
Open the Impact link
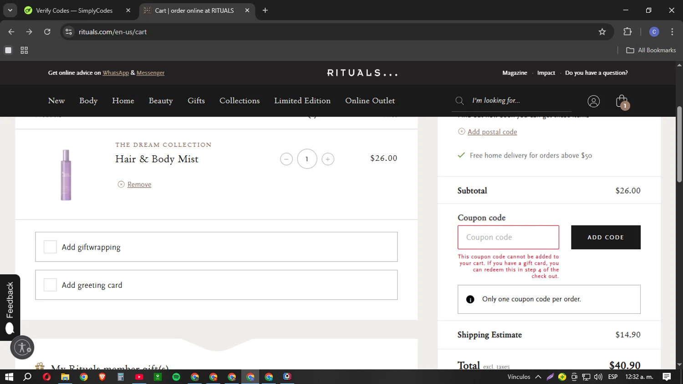click(546, 73)
